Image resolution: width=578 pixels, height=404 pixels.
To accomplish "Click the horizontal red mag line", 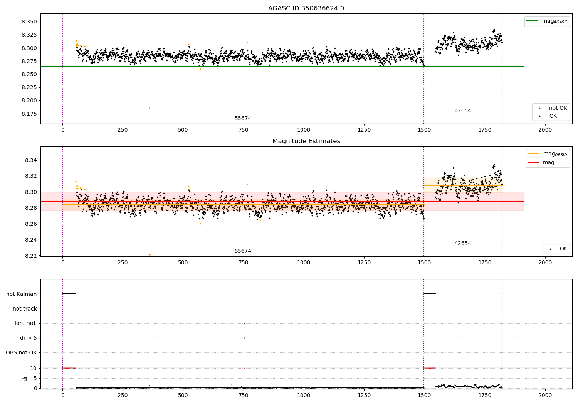I will 282,201.
